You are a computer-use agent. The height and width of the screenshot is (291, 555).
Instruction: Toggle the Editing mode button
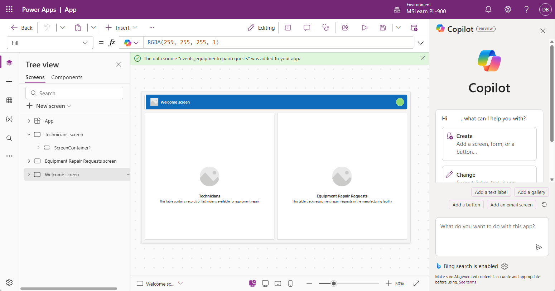pyautogui.click(x=261, y=28)
